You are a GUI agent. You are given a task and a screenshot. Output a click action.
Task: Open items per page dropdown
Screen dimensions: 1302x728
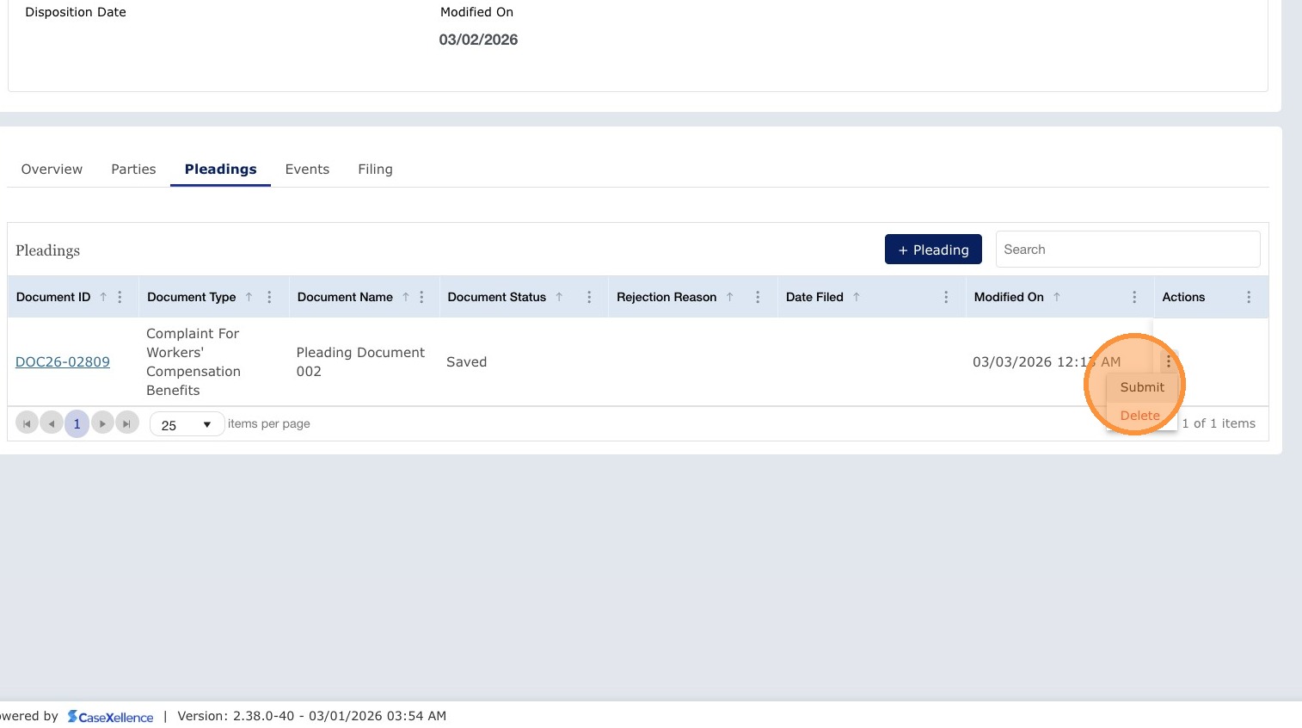click(x=187, y=424)
